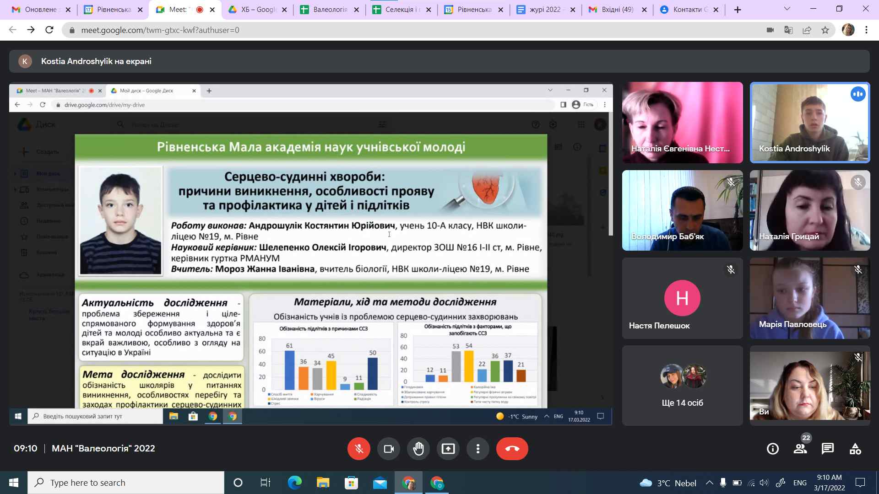Screen dimensions: 879x494
Task: Open the activities shapes icon
Action: [855, 449]
